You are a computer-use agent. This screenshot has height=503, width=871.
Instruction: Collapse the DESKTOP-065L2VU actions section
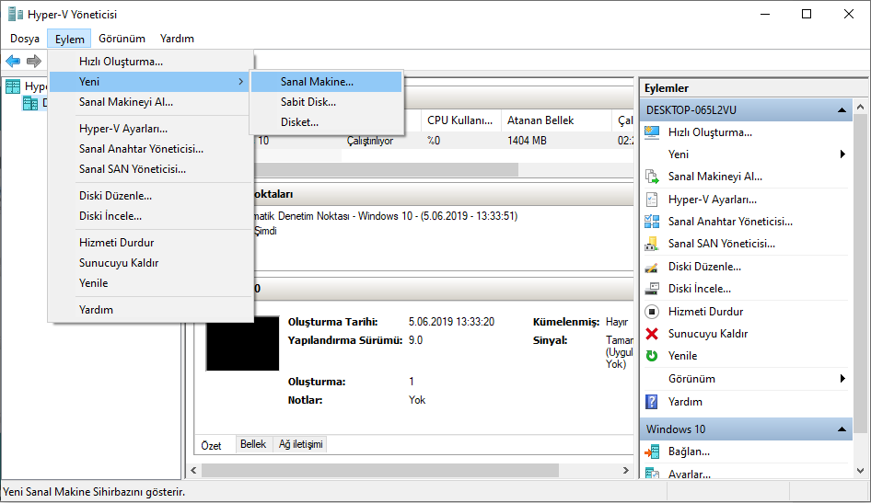(842, 110)
